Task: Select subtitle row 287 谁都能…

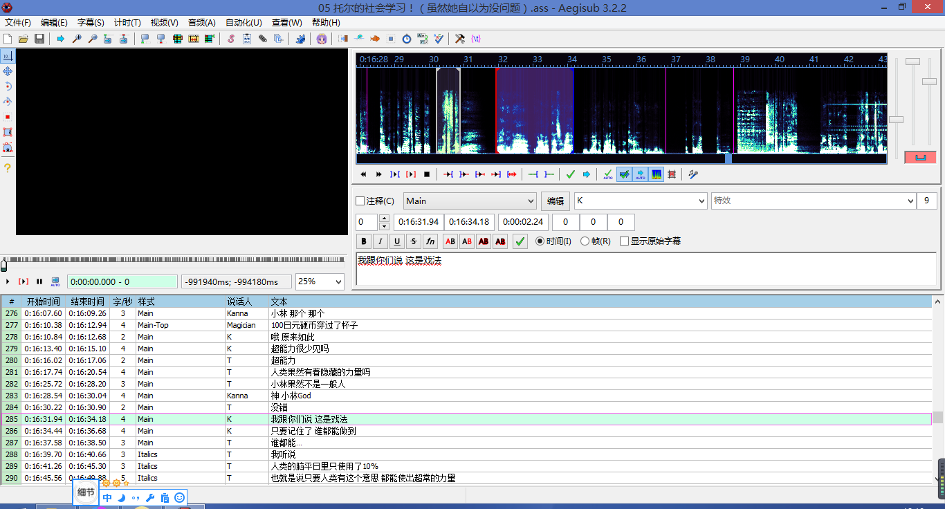Action: (x=466, y=443)
